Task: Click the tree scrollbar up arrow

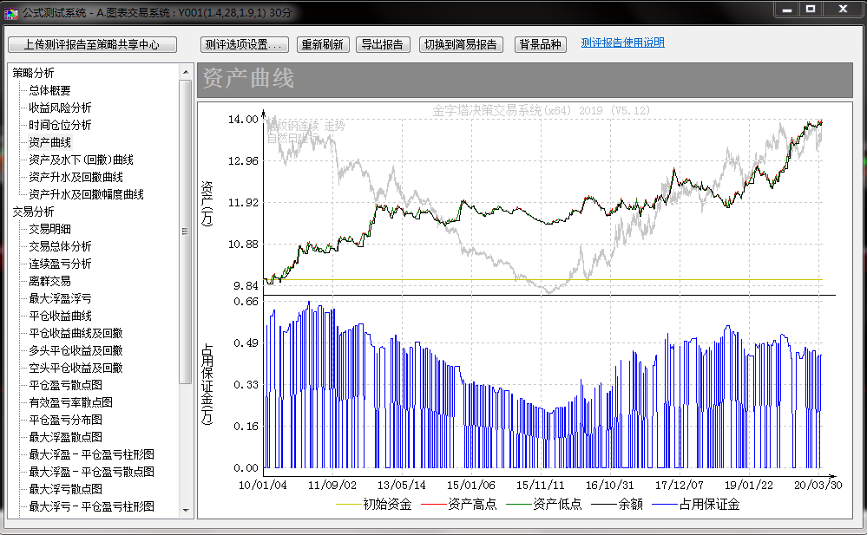Action: point(186,72)
